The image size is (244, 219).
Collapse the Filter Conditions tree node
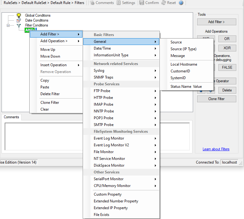point(8,26)
